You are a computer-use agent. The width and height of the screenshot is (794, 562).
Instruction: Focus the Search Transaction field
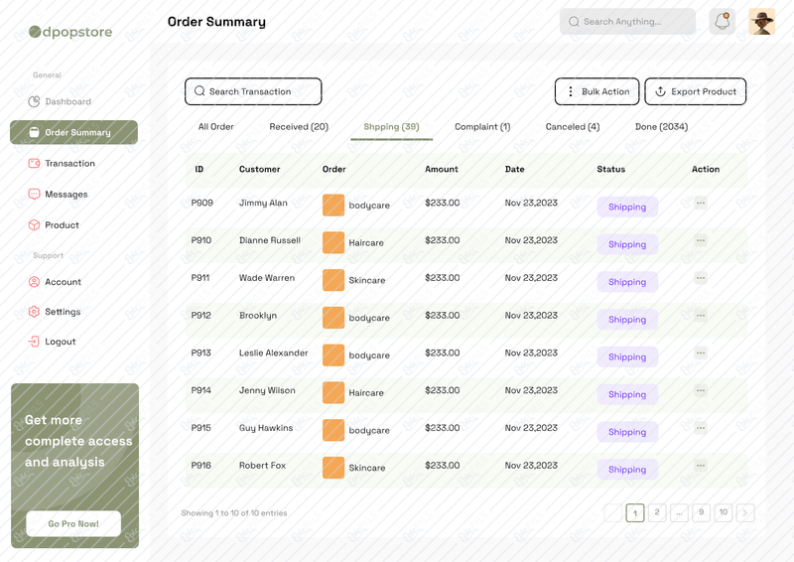(x=253, y=91)
